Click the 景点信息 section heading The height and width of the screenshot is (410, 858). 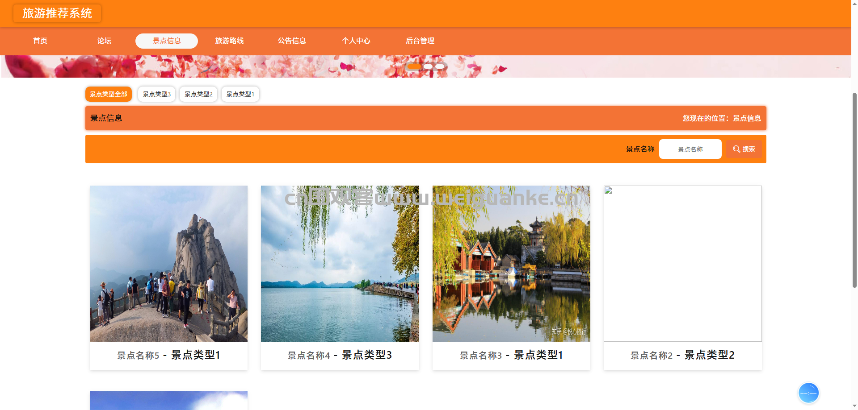(106, 118)
